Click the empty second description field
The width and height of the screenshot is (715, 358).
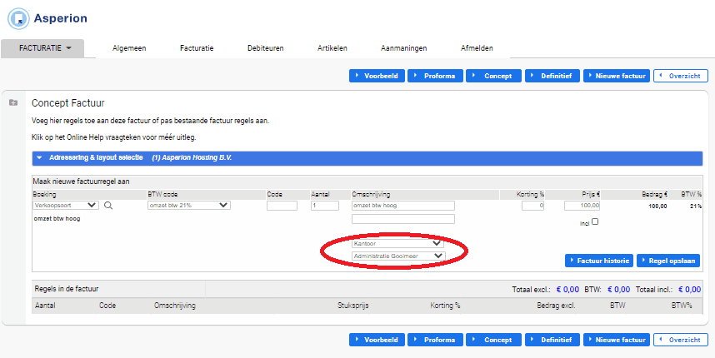(403, 219)
